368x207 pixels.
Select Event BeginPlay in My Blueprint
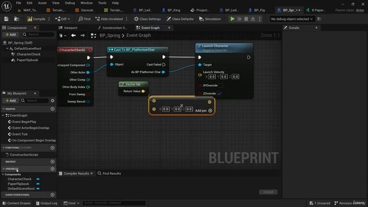[x=24, y=122]
